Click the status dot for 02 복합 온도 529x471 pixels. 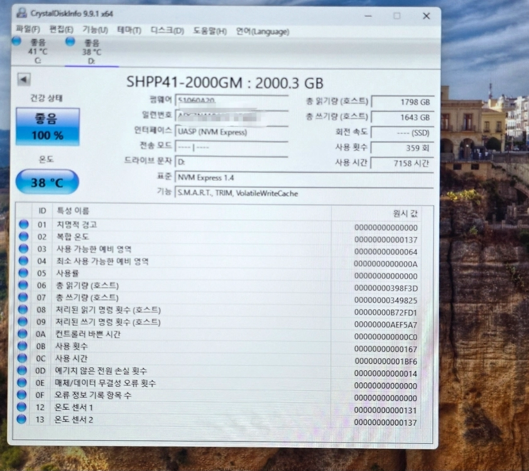pyautogui.click(x=24, y=236)
